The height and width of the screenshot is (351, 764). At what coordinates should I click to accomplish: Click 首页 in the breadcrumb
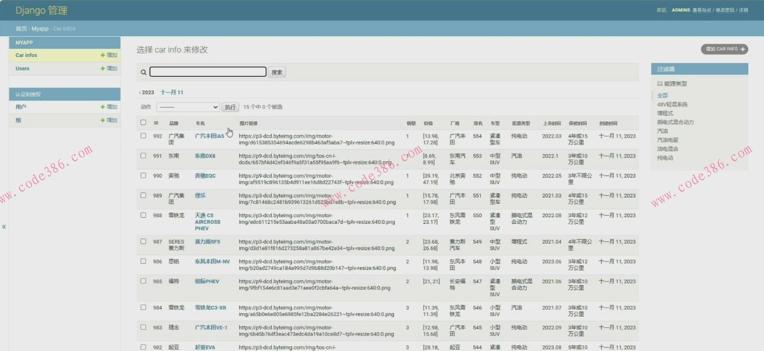tap(21, 29)
